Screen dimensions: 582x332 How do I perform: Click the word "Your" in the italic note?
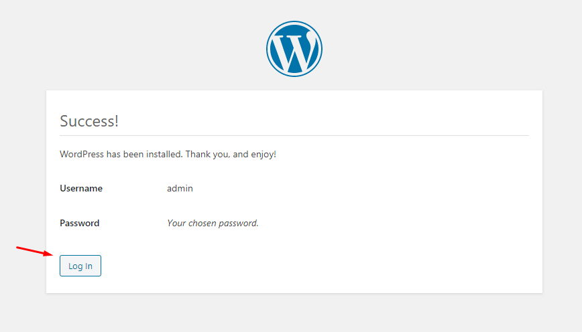[176, 224]
